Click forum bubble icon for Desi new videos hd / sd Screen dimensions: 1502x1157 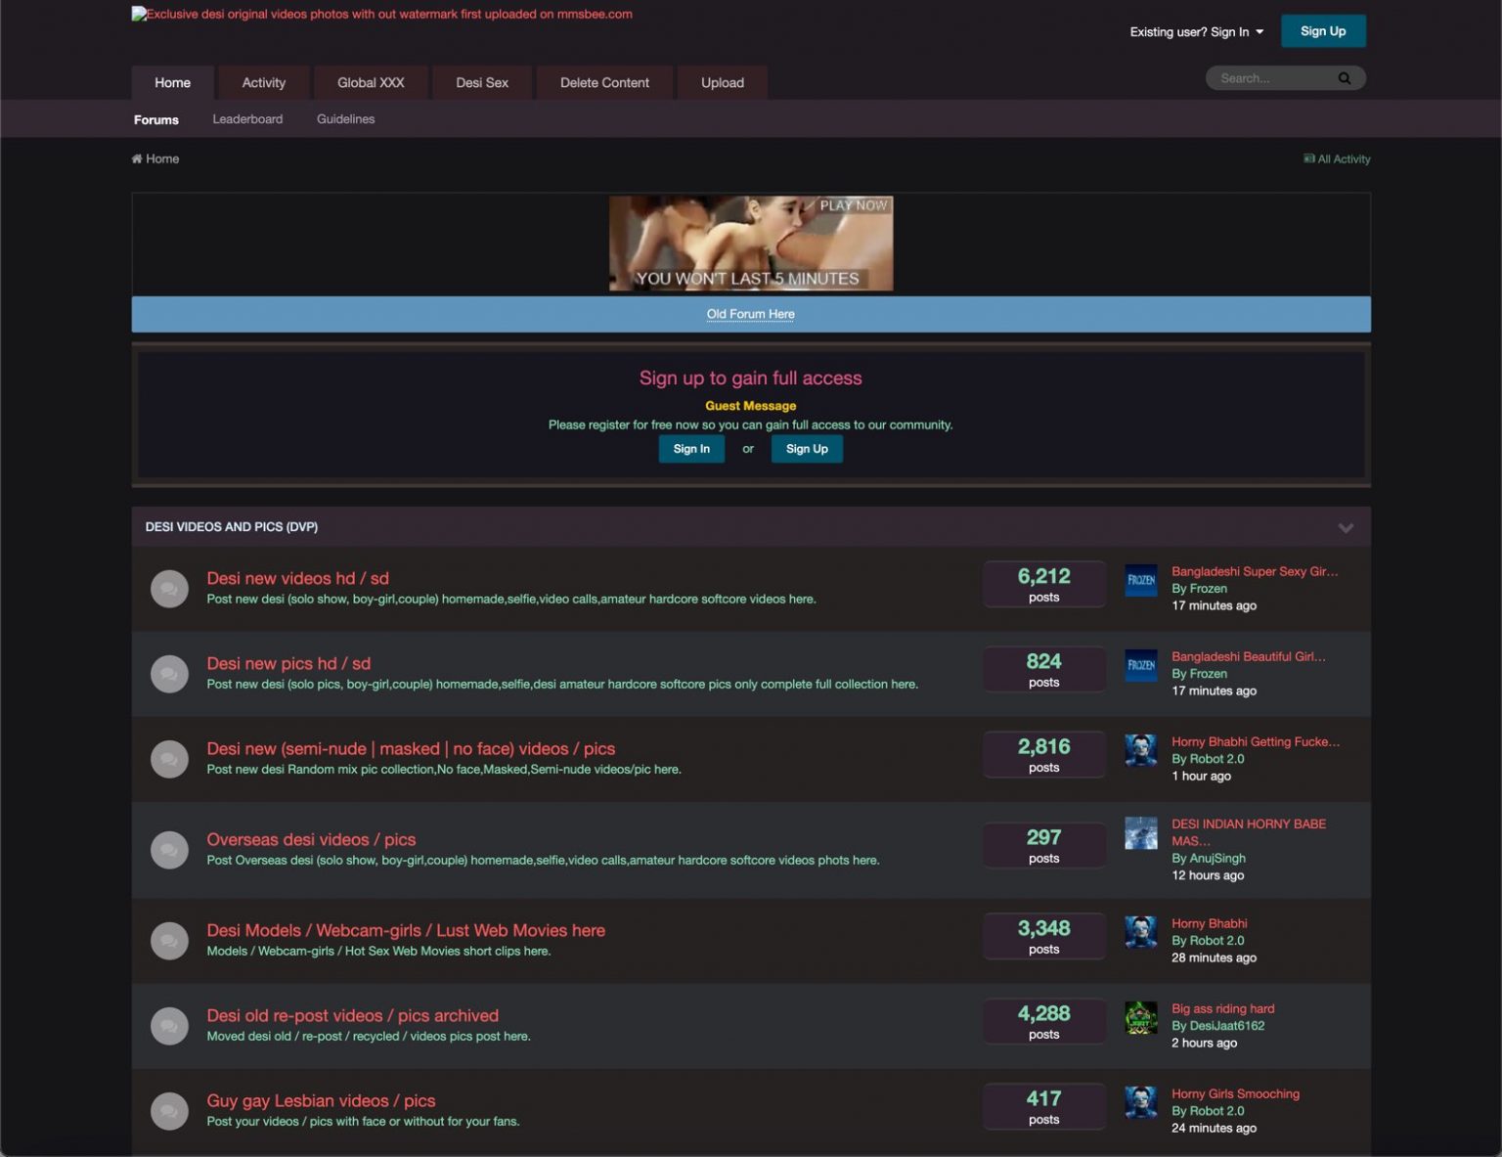169,589
